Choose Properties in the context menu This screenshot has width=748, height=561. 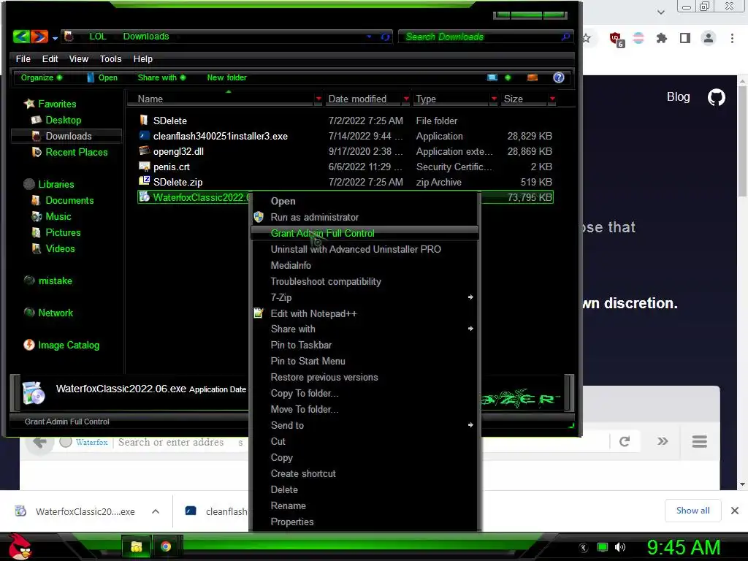[365, 522]
